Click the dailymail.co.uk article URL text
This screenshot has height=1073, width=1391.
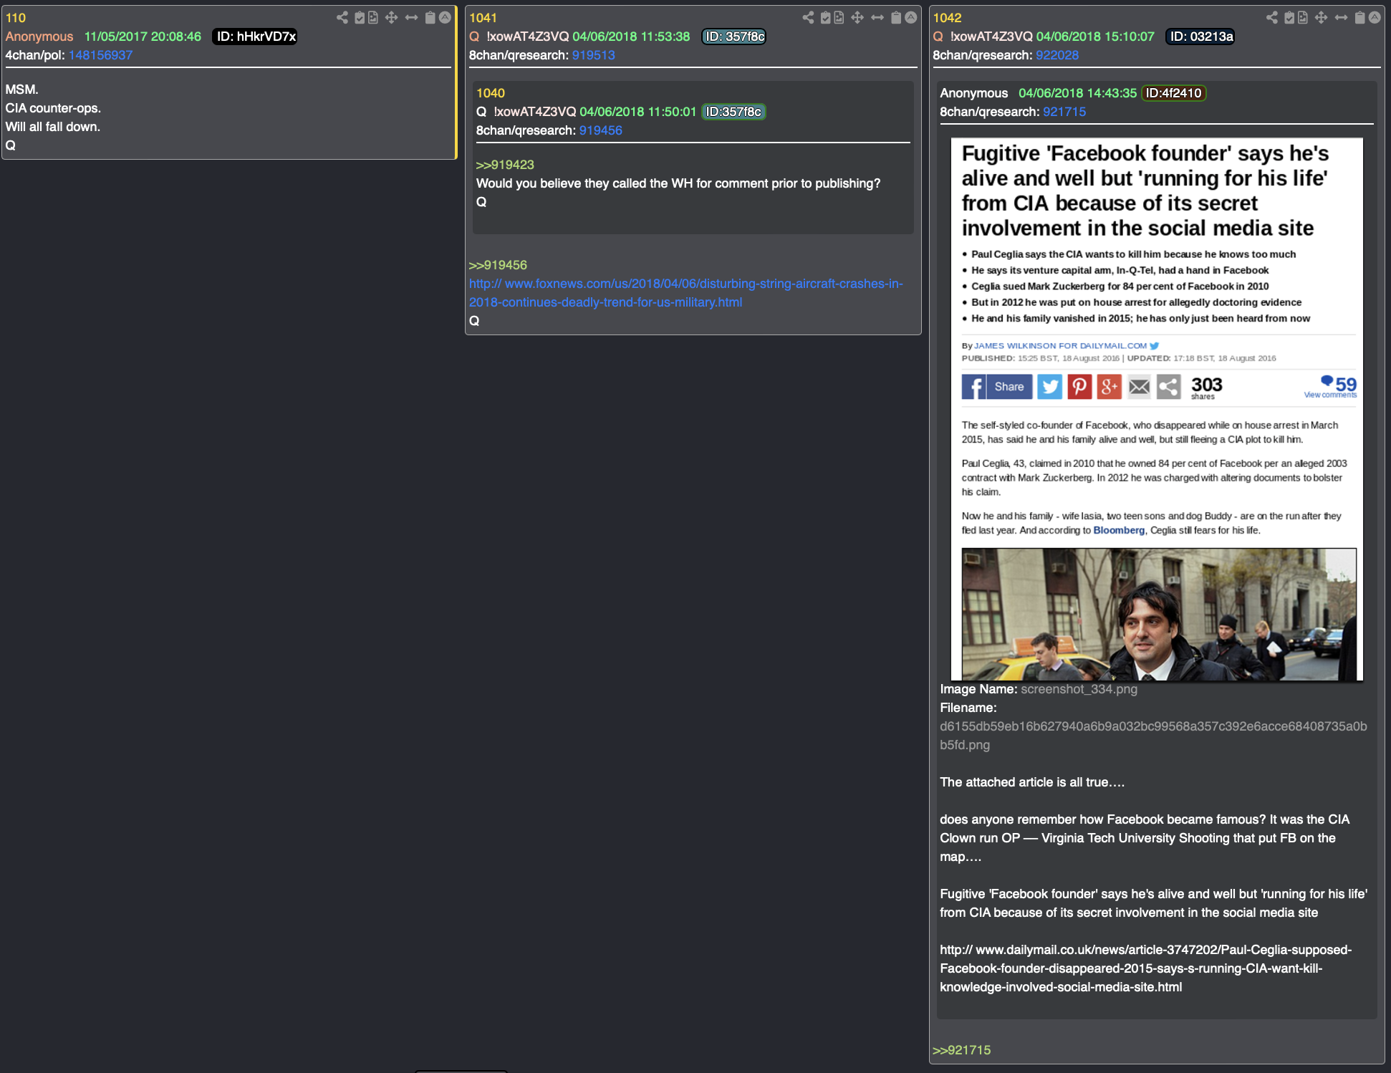point(1145,968)
